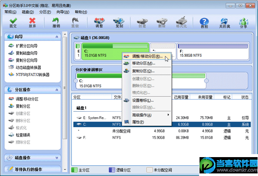
Task: Choose 复制分区(O) in context menu
Action: (147, 71)
